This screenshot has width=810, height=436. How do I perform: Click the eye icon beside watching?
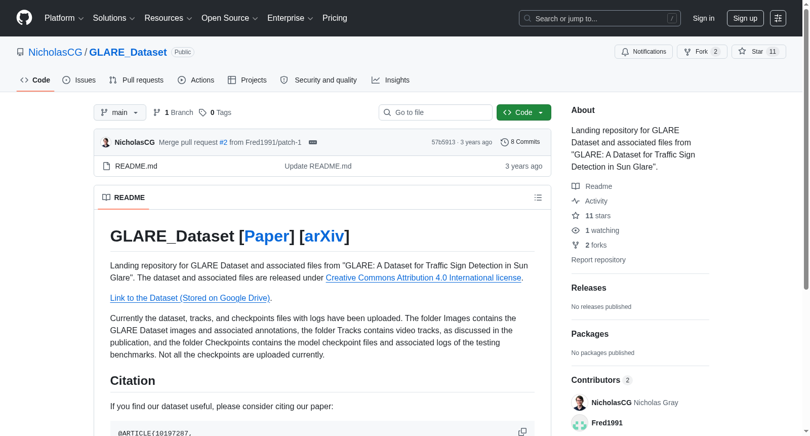point(576,230)
